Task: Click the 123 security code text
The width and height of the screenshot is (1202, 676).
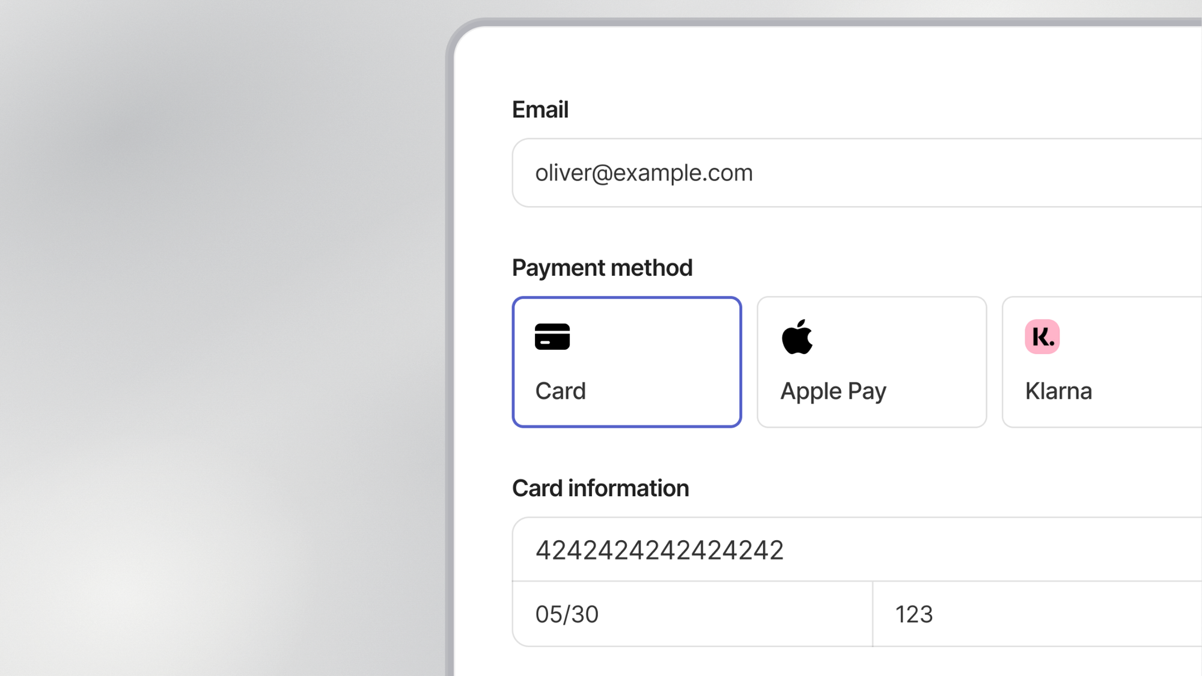Action: pyautogui.click(x=914, y=615)
